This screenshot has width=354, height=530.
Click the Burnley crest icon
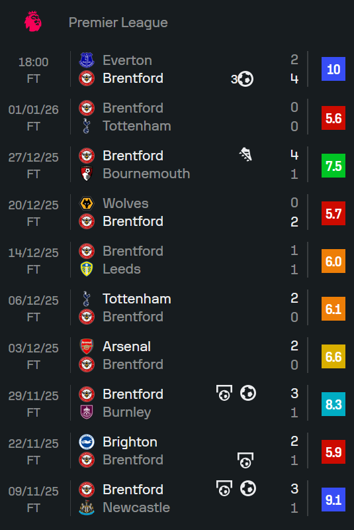point(87,412)
